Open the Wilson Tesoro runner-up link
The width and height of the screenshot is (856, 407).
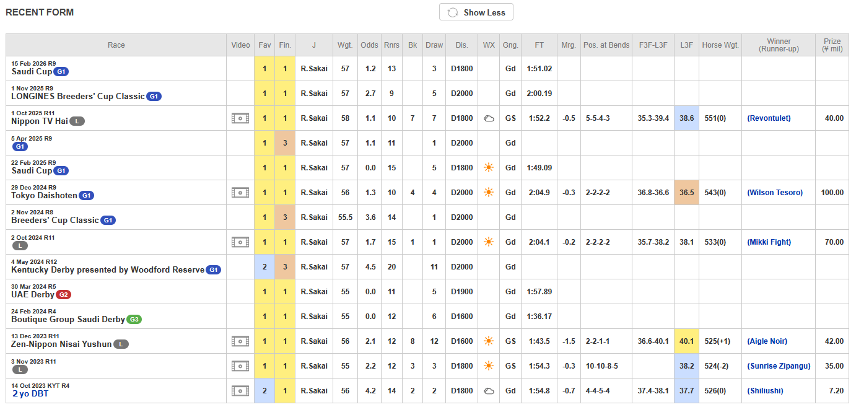(x=775, y=193)
